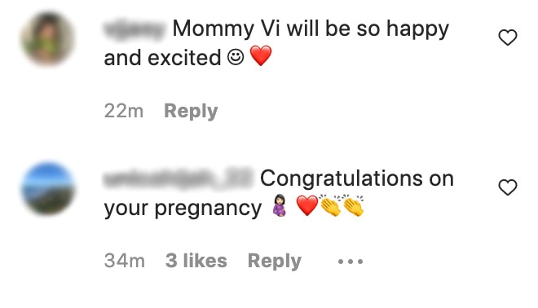View the 3 likes list
This screenshot has height=308, width=538.
coord(196,261)
